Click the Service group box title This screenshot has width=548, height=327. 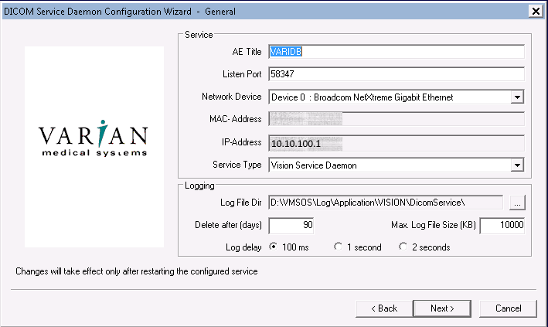[199, 35]
